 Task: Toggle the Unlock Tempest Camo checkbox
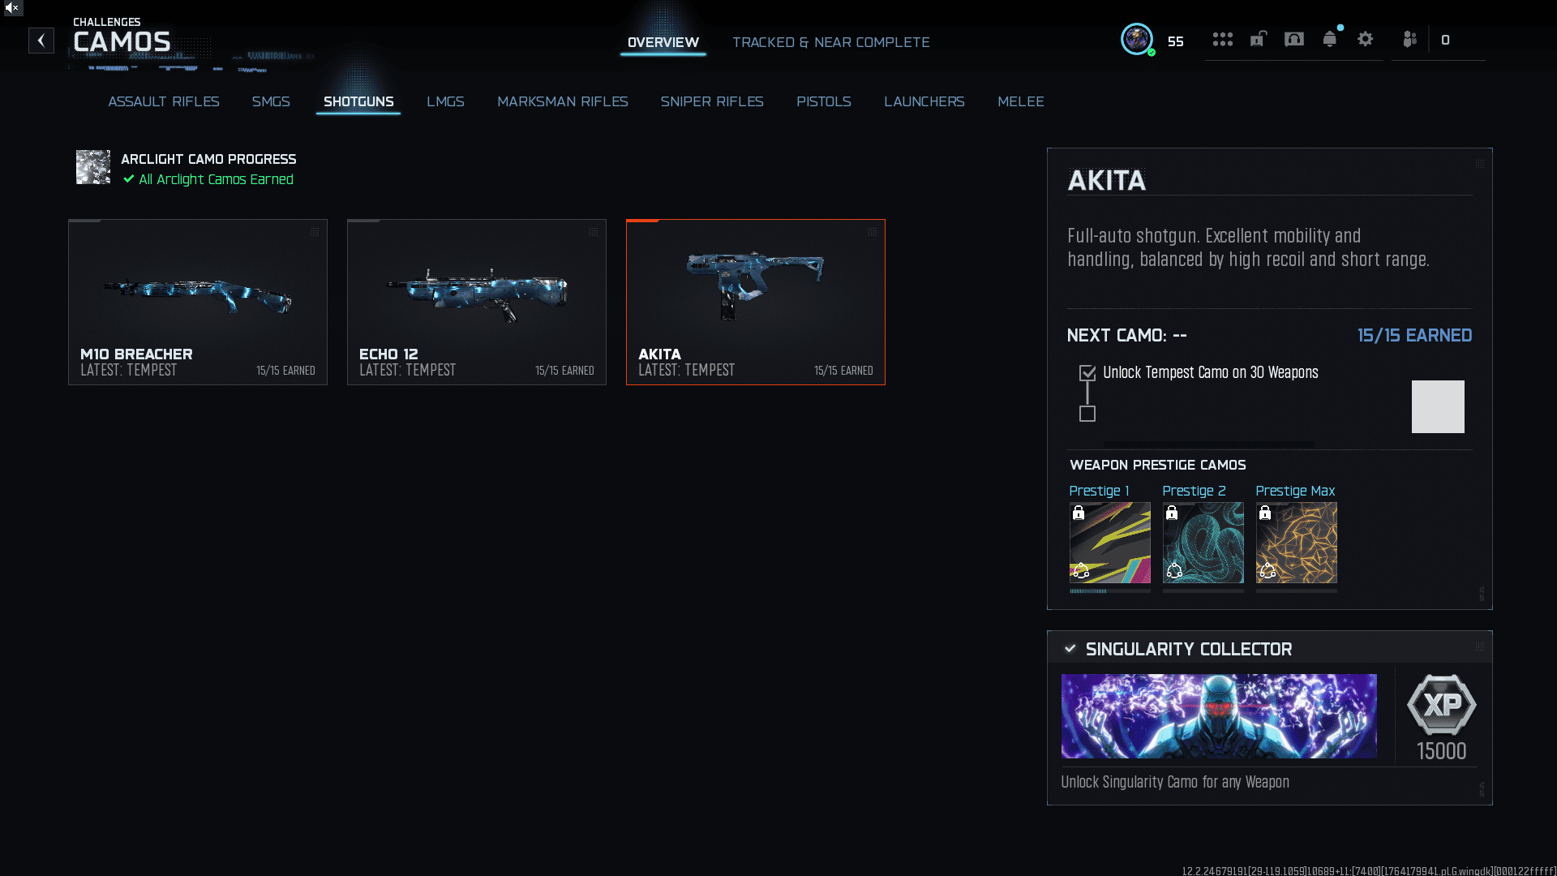click(1087, 373)
